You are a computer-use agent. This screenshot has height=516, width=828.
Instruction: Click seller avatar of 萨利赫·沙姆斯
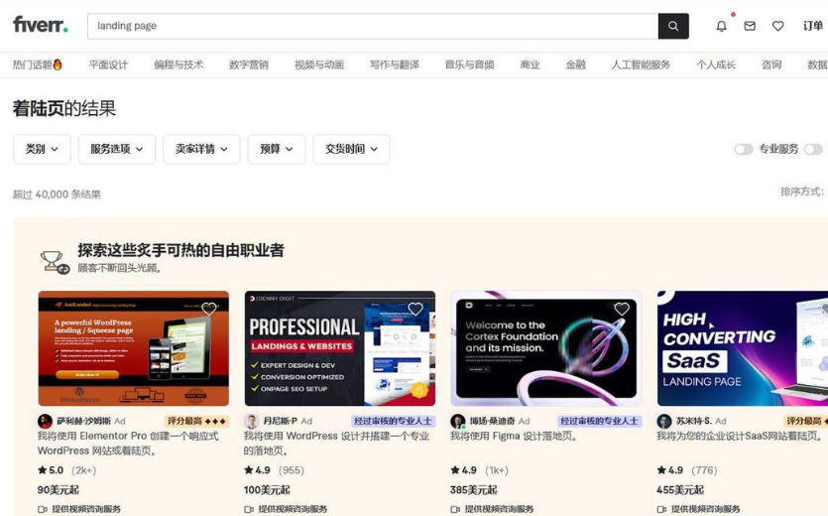(45, 422)
